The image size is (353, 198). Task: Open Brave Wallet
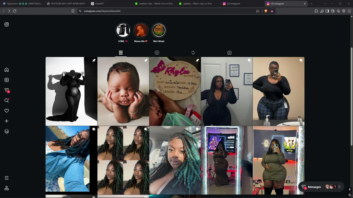point(333,11)
